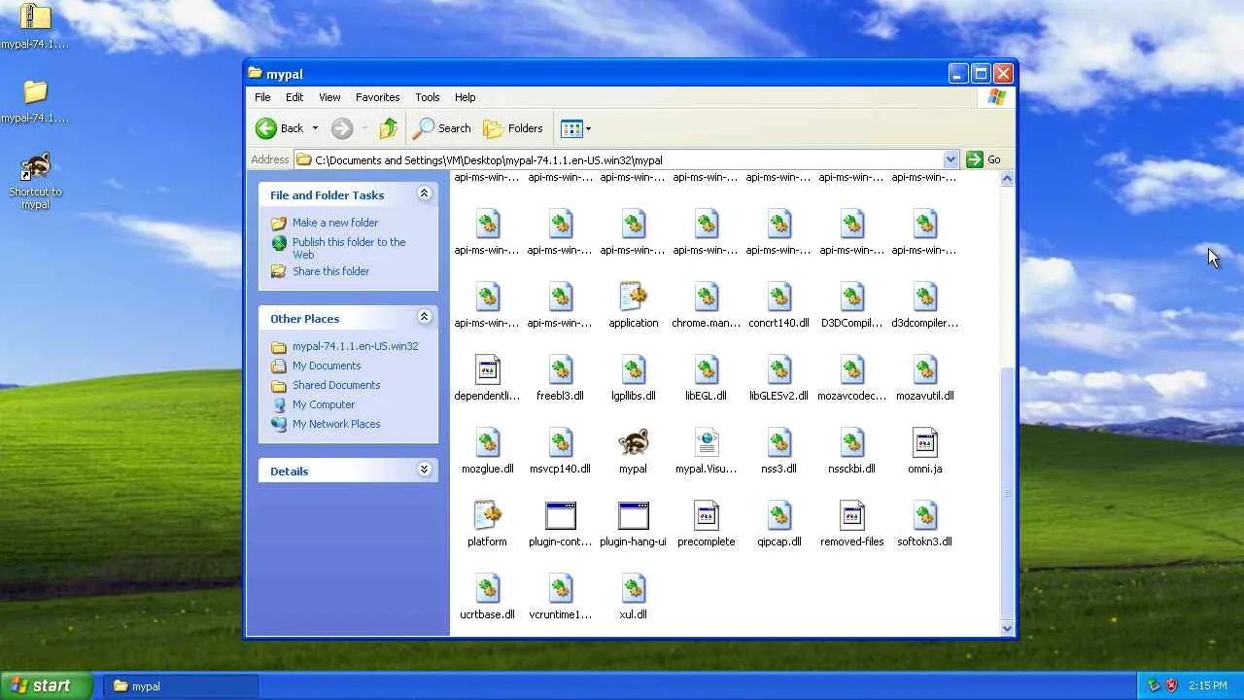
Task: Click Share this folder link
Action: coord(330,271)
